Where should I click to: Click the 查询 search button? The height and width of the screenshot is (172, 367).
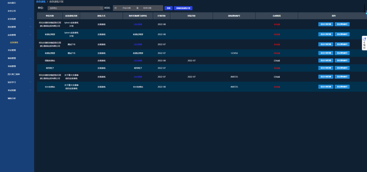click(168, 8)
